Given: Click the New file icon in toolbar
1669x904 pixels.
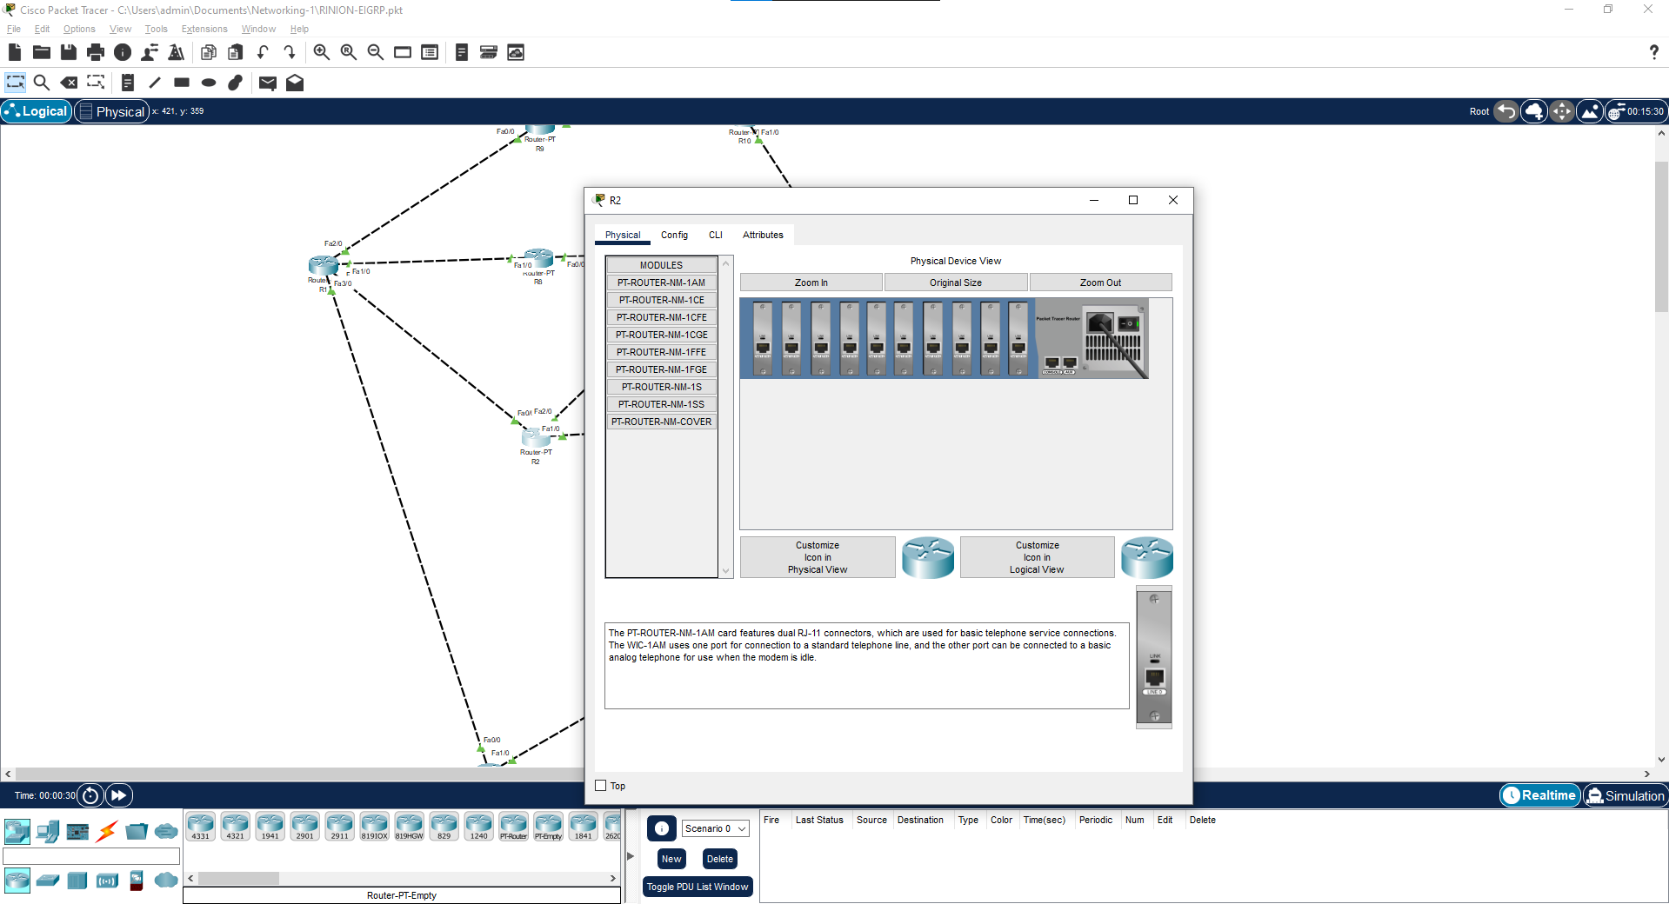Looking at the screenshot, I should coord(15,52).
